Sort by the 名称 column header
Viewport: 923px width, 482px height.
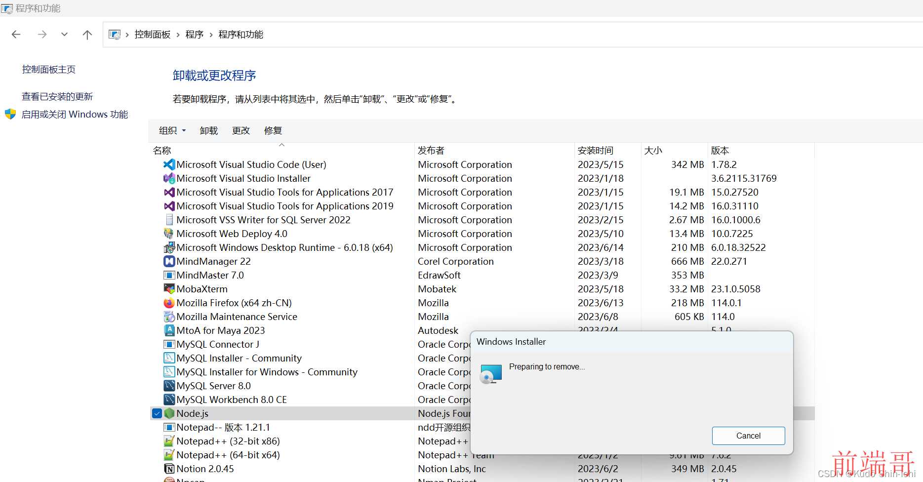click(281, 150)
